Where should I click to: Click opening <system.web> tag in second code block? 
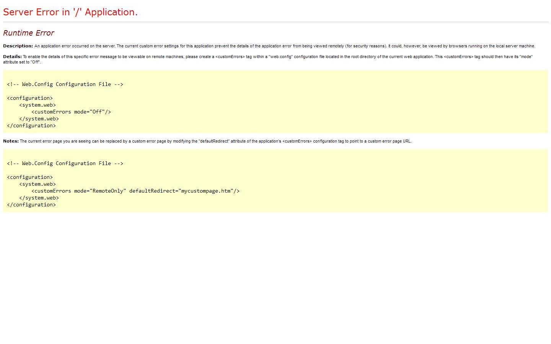(x=37, y=184)
